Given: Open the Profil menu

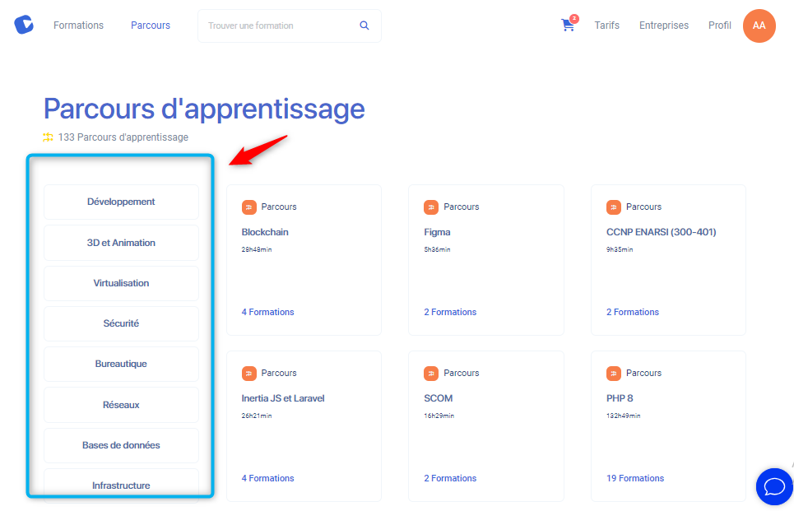Looking at the screenshot, I should point(720,26).
